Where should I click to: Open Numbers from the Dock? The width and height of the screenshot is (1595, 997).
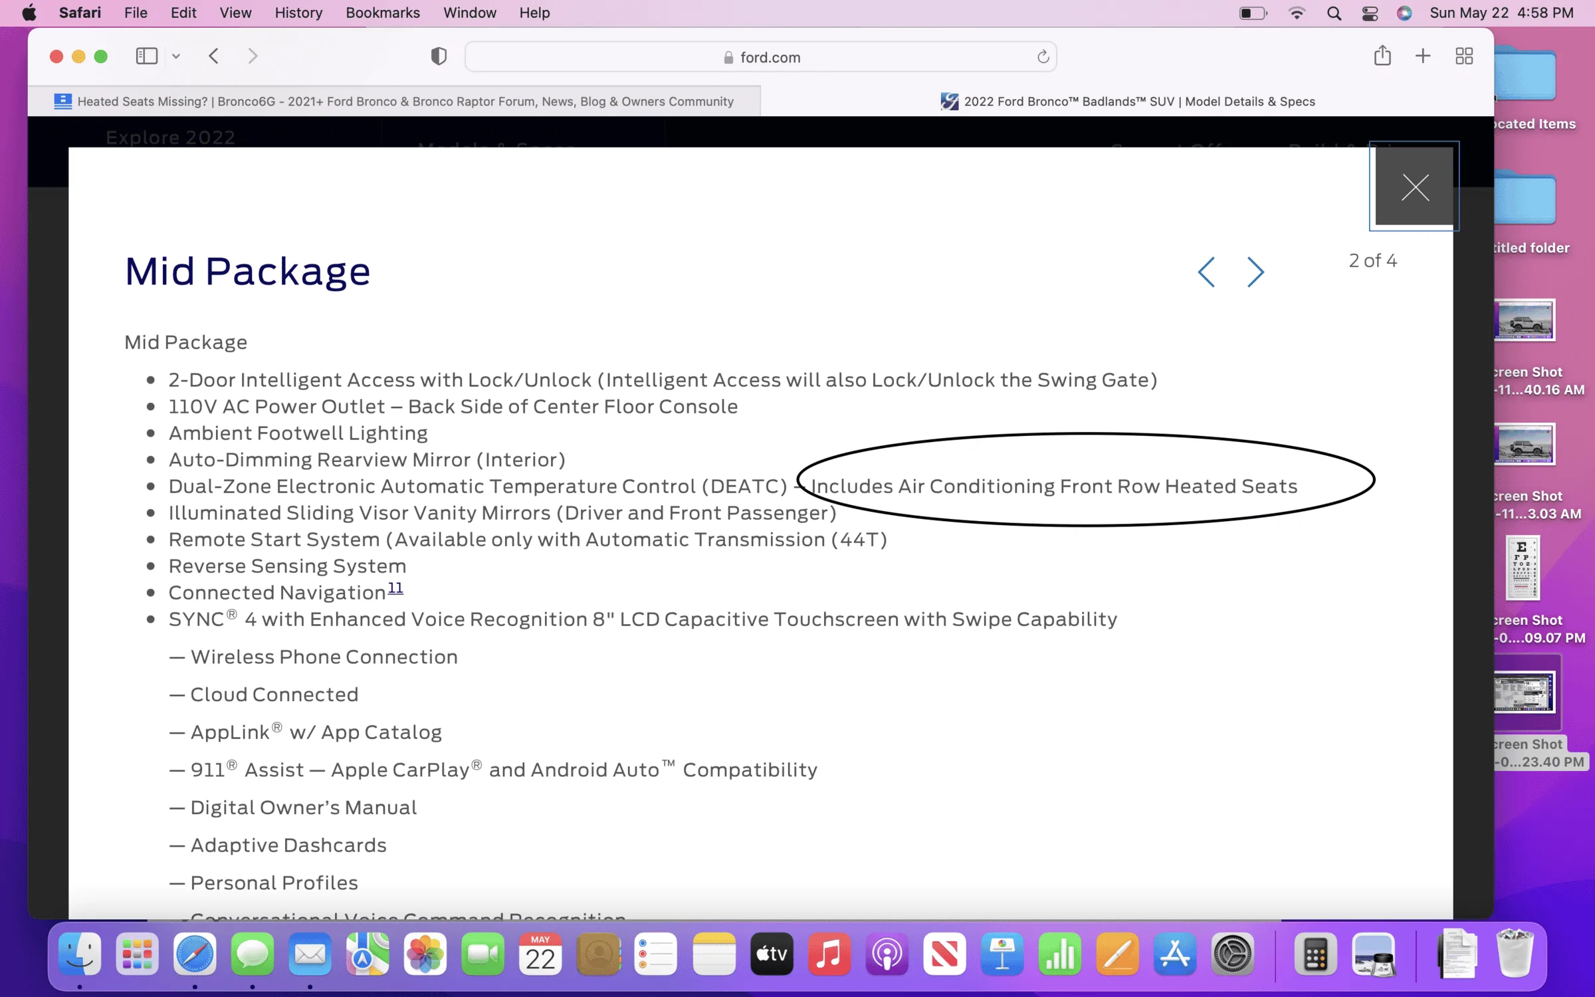coord(1059,954)
